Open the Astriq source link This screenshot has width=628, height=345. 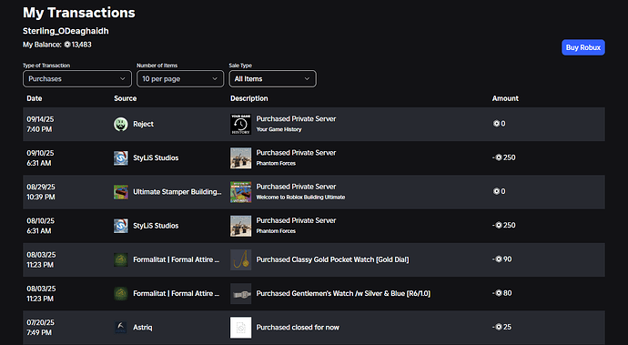143,328
